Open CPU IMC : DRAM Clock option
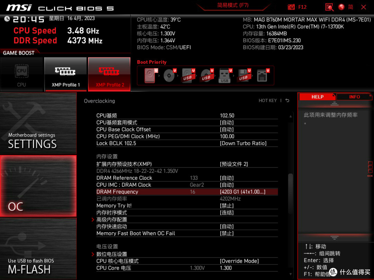 point(187,185)
